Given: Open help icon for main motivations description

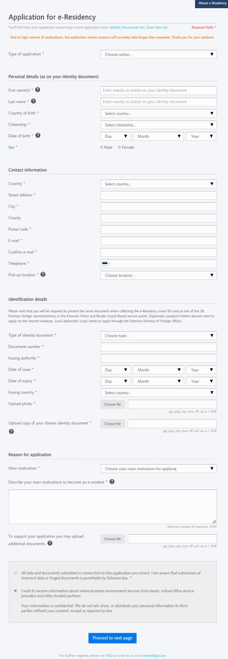Looking at the screenshot, I should (x=112, y=482).
